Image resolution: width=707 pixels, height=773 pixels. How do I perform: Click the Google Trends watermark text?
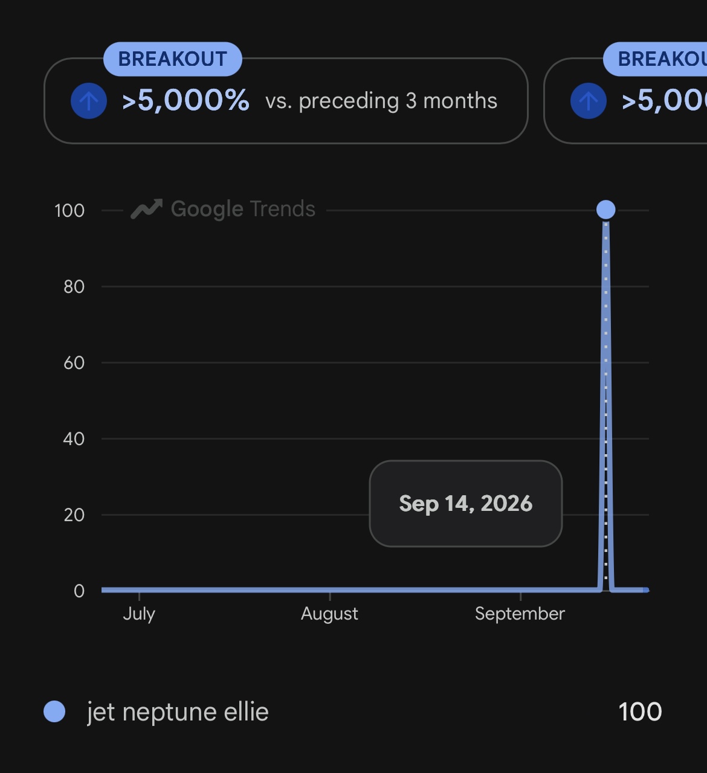tap(243, 209)
